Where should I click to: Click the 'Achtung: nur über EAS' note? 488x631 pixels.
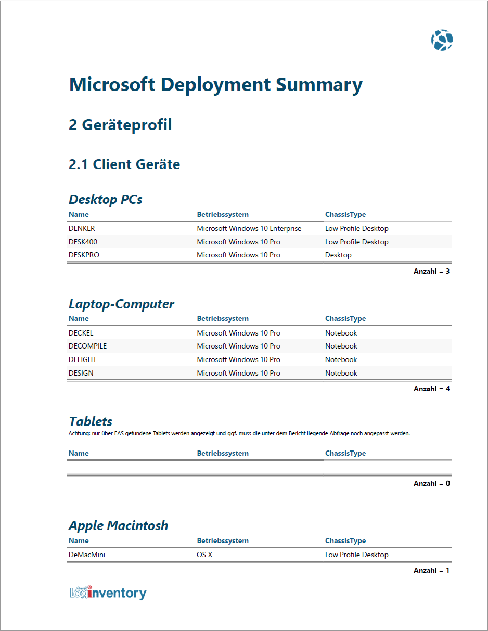pos(239,433)
